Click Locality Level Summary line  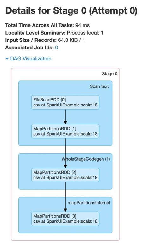[54, 33]
